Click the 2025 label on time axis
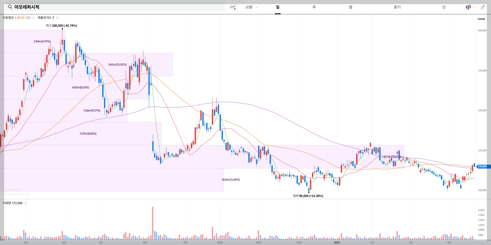 337,243
